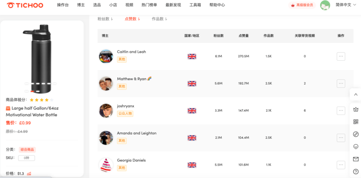Toggle 点赞数 sort order

click(x=132, y=19)
